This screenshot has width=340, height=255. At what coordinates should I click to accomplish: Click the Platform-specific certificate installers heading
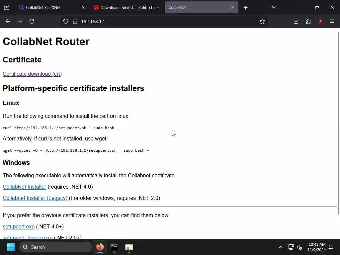pyautogui.click(x=73, y=88)
